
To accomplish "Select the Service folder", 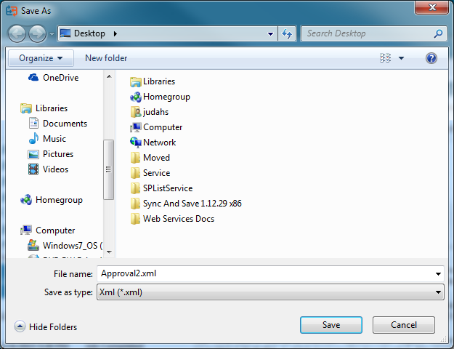I will pos(150,173).
